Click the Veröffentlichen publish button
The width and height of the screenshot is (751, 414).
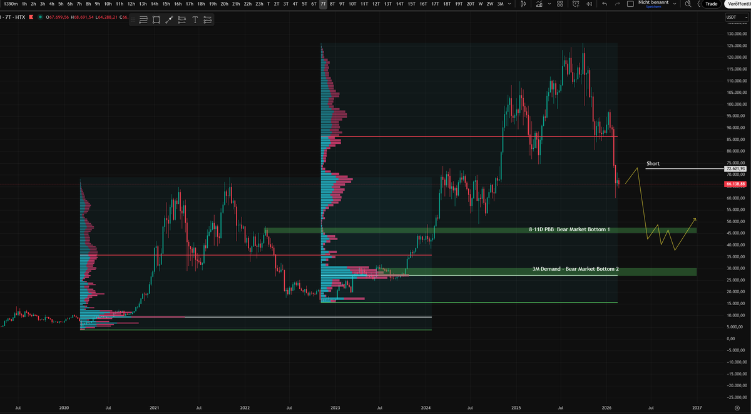[738, 4]
